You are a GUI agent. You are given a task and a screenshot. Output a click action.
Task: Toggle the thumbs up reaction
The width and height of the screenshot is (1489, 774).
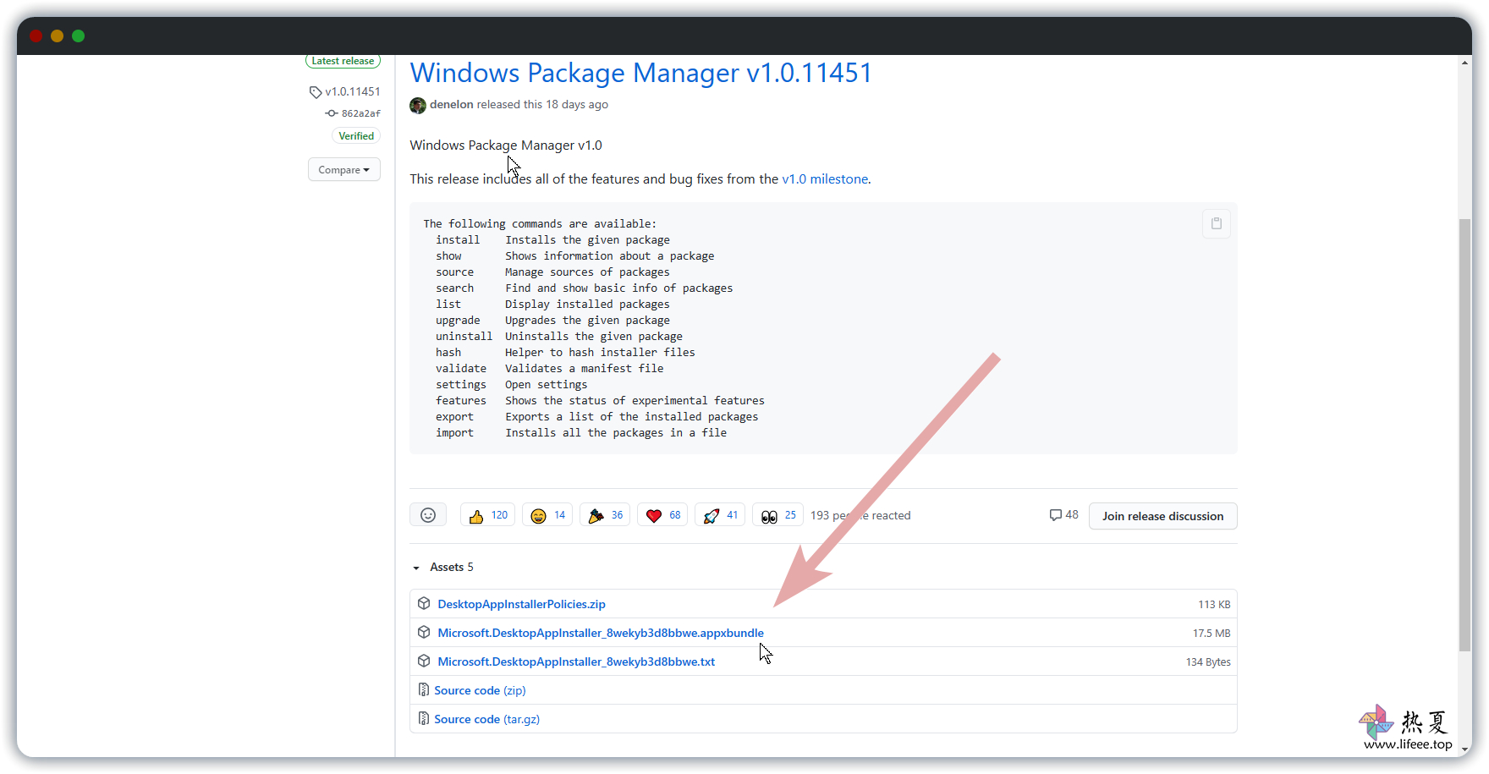(x=488, y=515)
